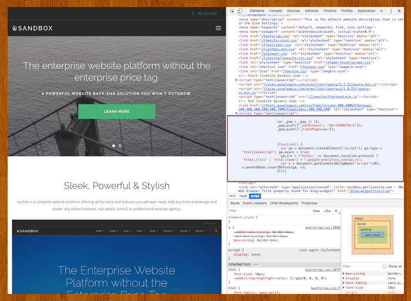Open the /blog-widget?rss=true href link
Screen dimensions: 411x301
[x=369, y=191]
